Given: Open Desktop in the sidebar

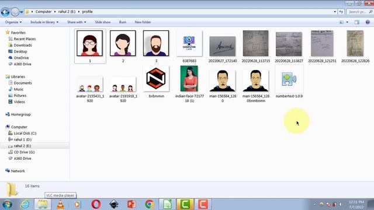Looking at the screenshot, I should [x=20, y=51].
